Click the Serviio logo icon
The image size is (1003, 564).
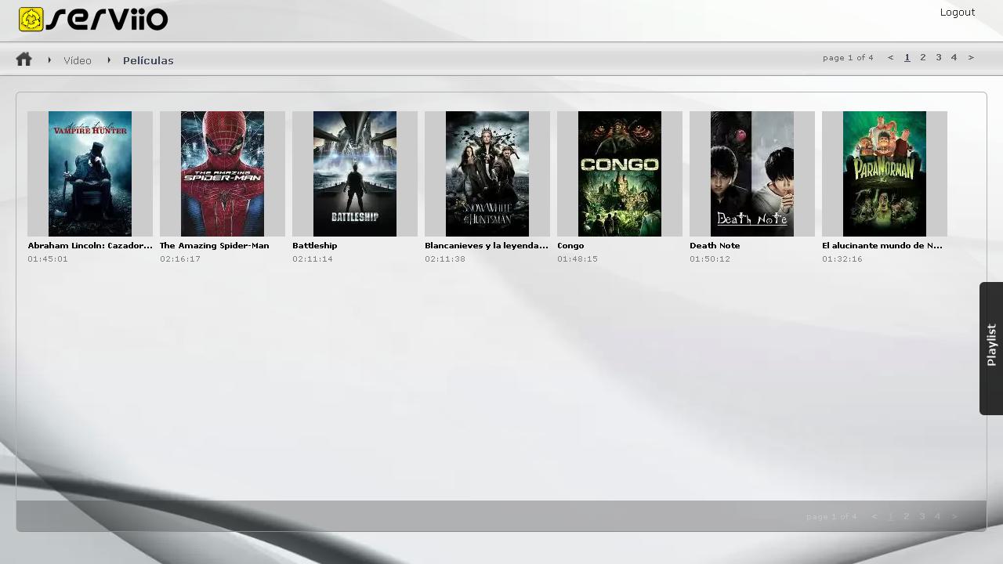[x=31, y=20]
